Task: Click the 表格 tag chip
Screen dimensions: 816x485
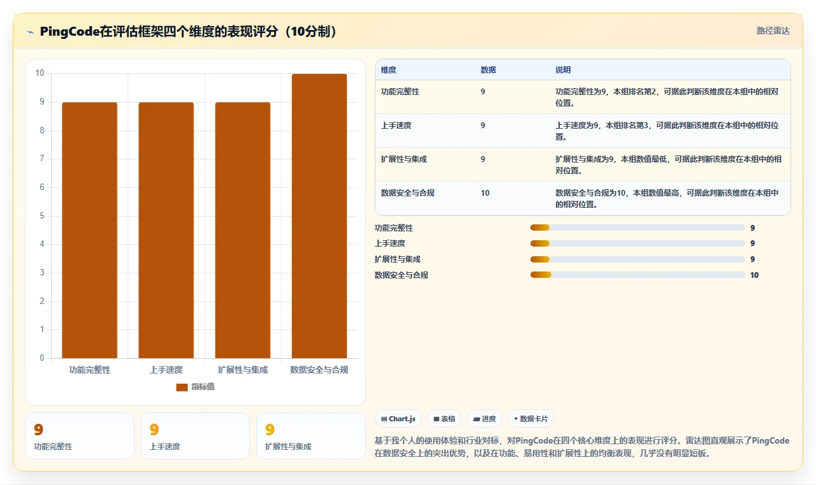Action: [444, 419]
